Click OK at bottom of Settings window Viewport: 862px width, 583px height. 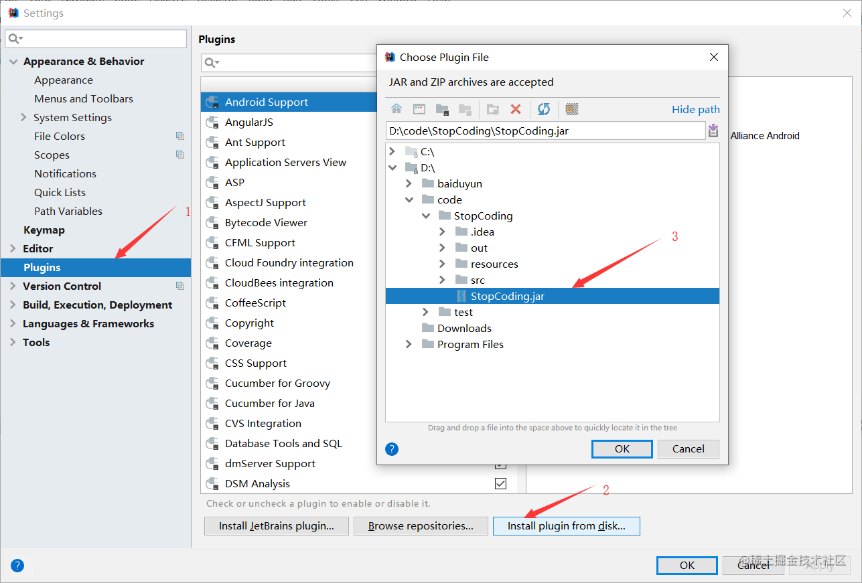pyautogui.click(x=687, y=565)
